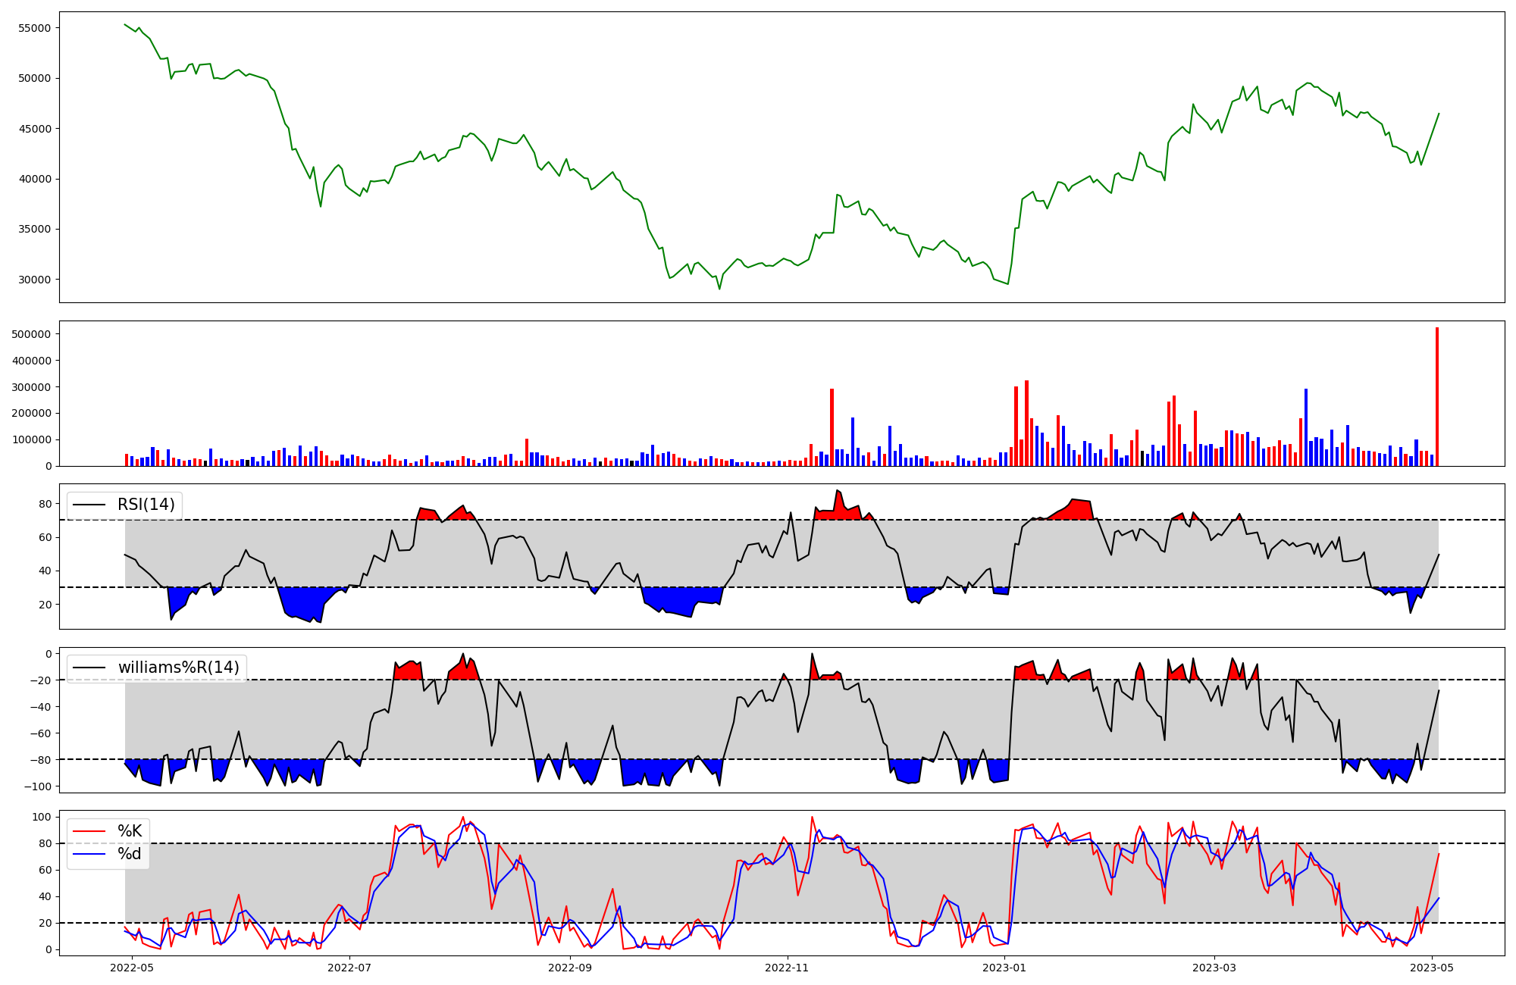Viewport: 1516px width, 985px height.
Task: Click the tall blue volume bar in late March 2023
Action: 1305,427
